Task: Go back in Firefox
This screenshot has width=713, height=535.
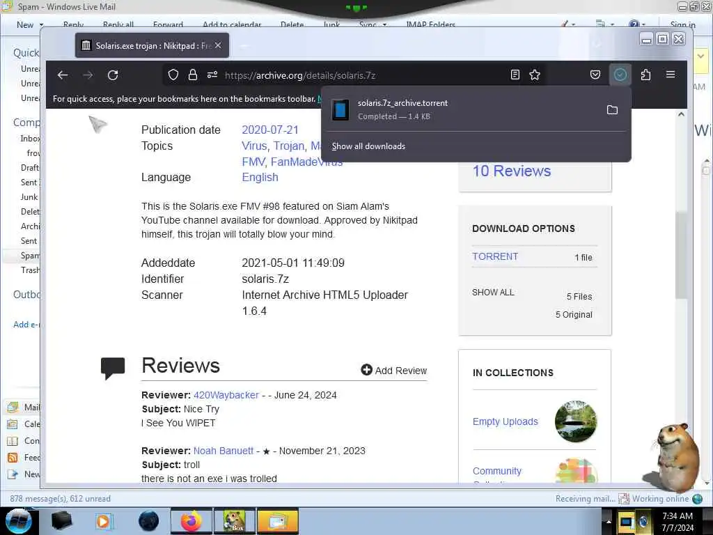Action: pyautogui.click(x=63, y=75)
